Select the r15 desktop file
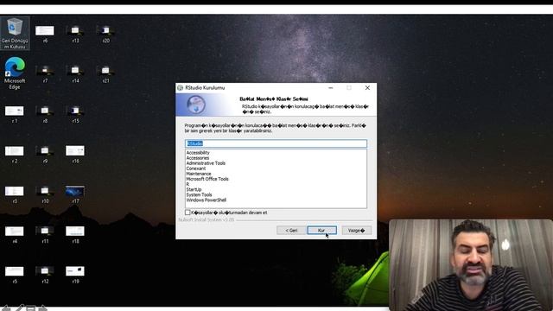The image size is (553, 311). [x=75, y=114]
